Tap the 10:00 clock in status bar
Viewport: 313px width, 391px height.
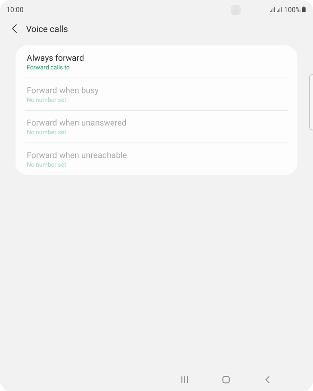(15, 9)
